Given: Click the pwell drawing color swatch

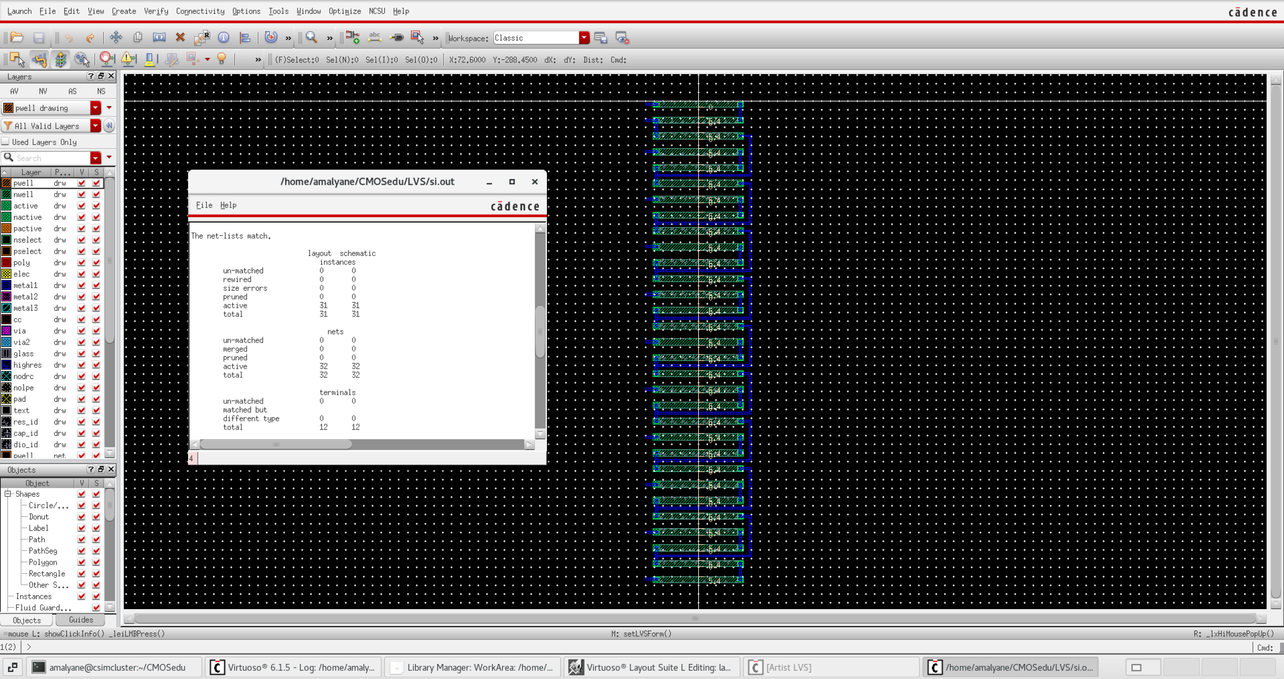Looking at the screenshot, I should click(8, 108).
